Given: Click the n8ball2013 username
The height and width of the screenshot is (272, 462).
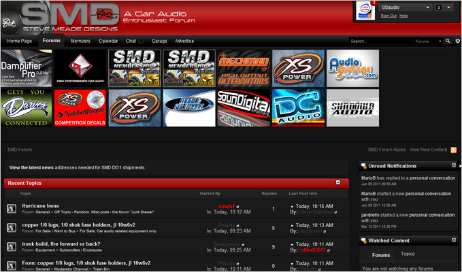Looking at the screenshot, I should [313, 250].
